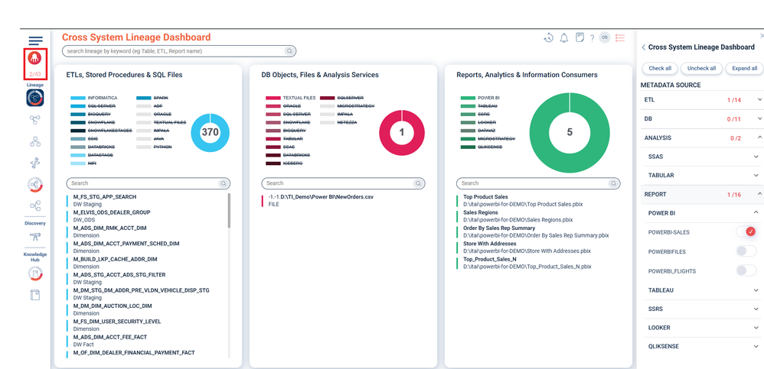
Task: Click the red DB donut chart showing 1
Action: [402, 133]
